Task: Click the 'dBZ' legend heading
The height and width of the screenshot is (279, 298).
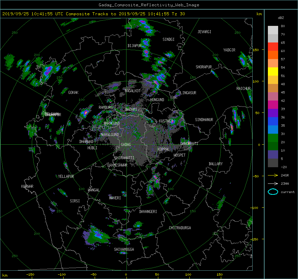Action: tap(281, 18)
